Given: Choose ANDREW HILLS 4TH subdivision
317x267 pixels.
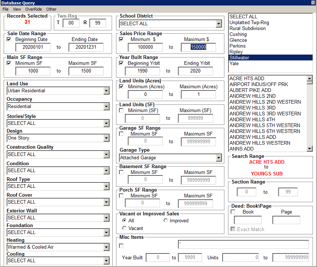Looking at the screenshot, I should (252, 119).
